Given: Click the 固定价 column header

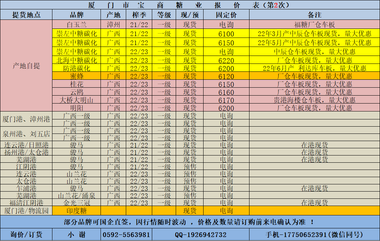Looking at the screenshot, I should (226, 15).
